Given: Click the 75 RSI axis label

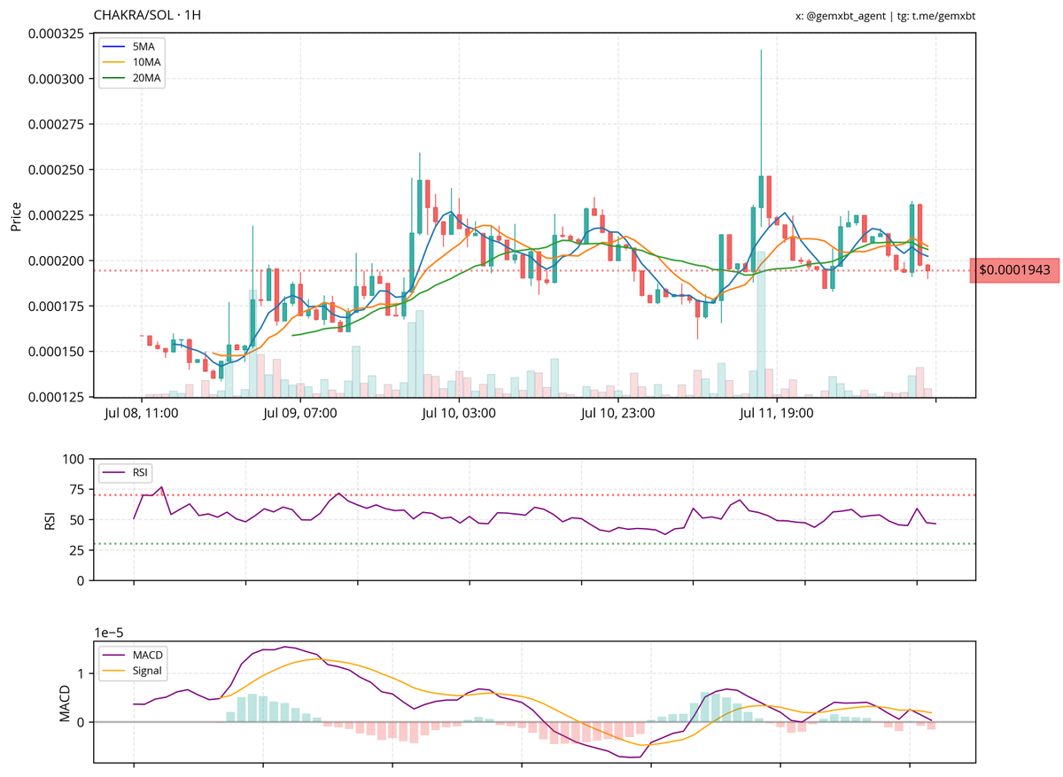Looking at the screenshot, I should coord(77,489).
